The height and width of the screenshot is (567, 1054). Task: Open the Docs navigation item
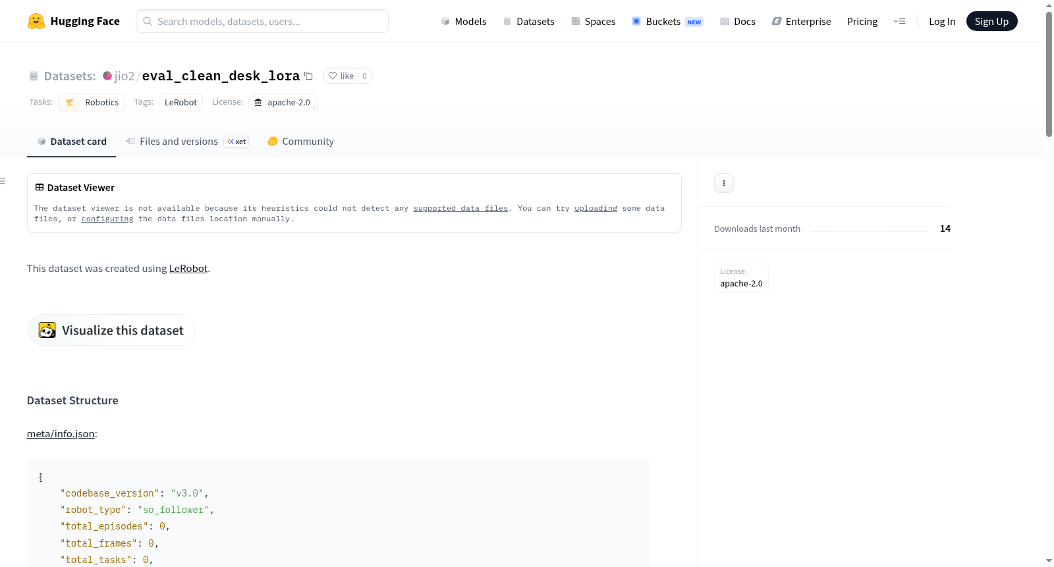click(x=738, y=21)
